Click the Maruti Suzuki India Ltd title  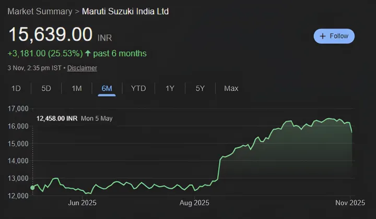pos(125,11)
